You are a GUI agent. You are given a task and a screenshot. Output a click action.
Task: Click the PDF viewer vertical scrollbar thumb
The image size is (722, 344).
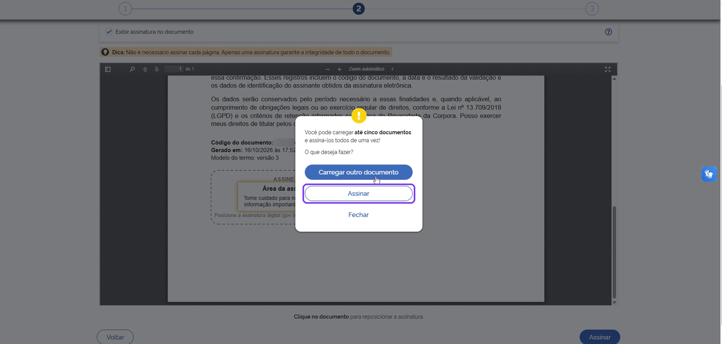pyautogui.click(x=614, y=252)
